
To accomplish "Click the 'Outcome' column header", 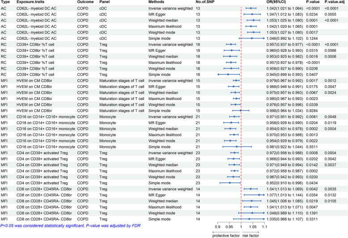I will coord(85,2).
